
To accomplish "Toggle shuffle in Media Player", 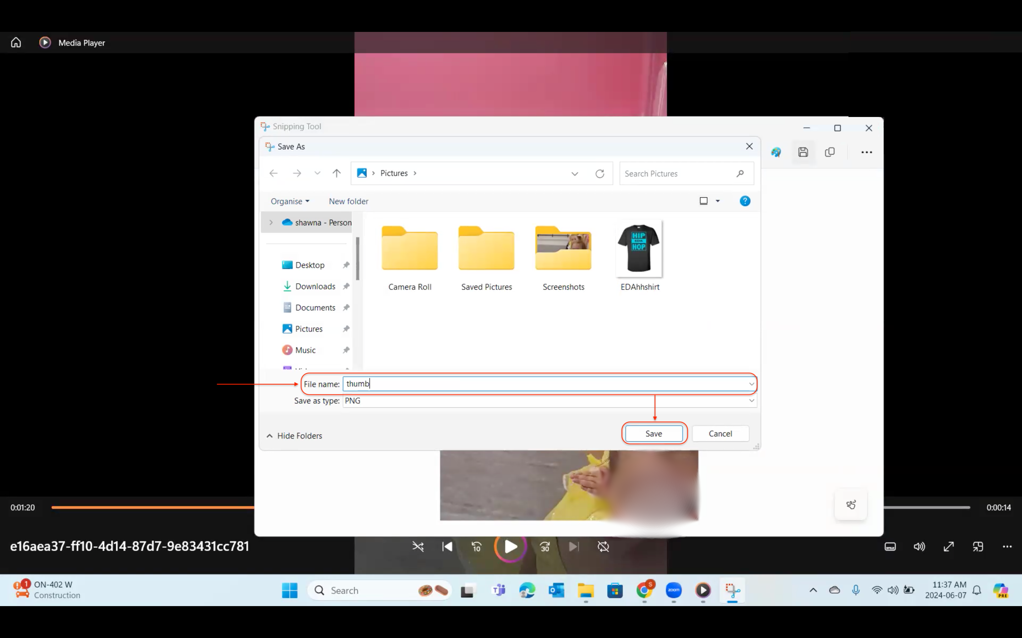I will click(x=418, y=547).
